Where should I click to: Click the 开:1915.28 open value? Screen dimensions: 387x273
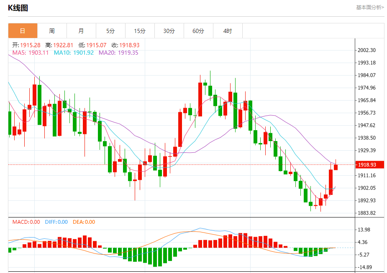click(x=26, y=45)
